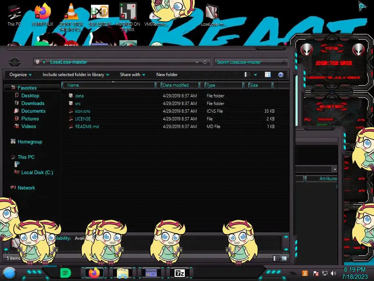
Task: Click the Explorer back navigation button
Action: click(x=14, y=62)
